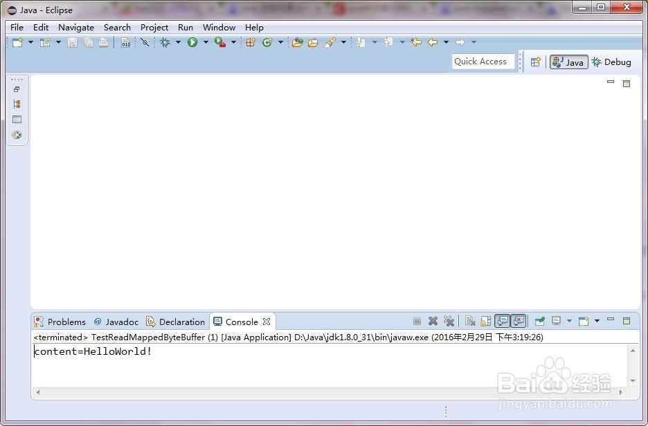Click the Quick Access search field
Image resolution: width=648 pixels, height=426 pixels.
pos(483,62)
